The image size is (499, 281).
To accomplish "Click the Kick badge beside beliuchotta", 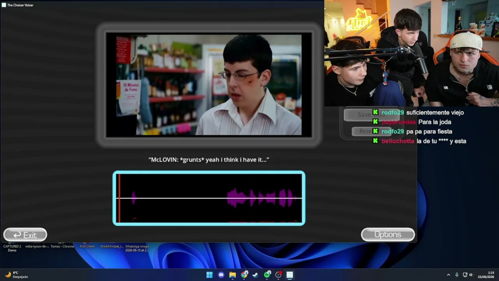I will pyautogui.click(x=375, y=141).
